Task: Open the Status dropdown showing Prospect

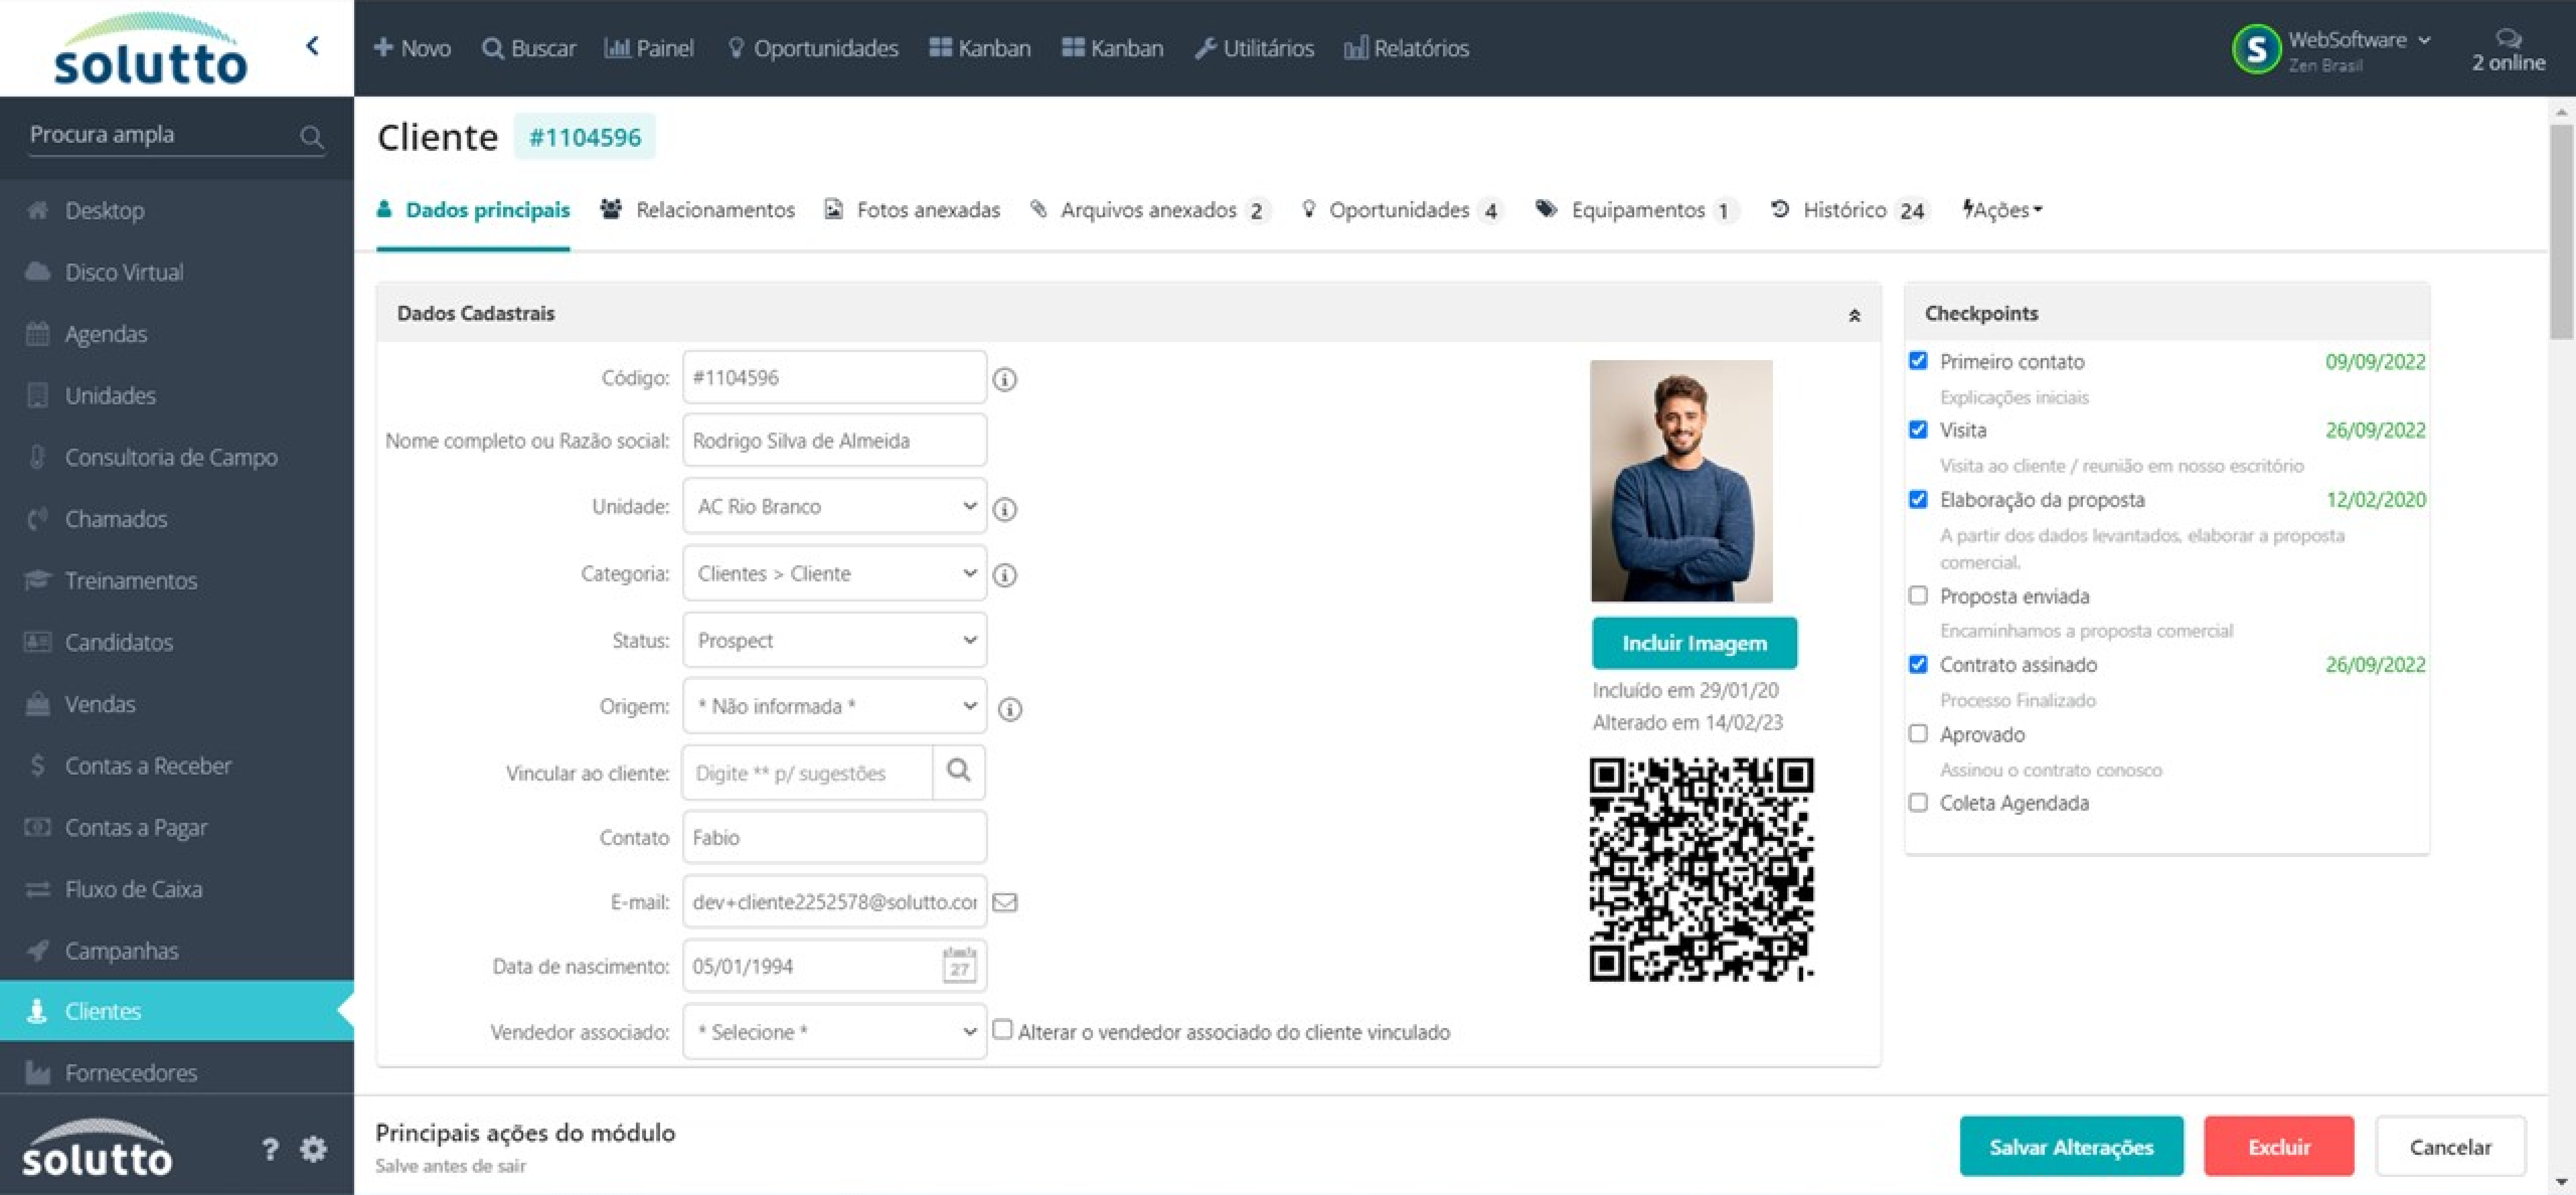Action: coord(834,640)
